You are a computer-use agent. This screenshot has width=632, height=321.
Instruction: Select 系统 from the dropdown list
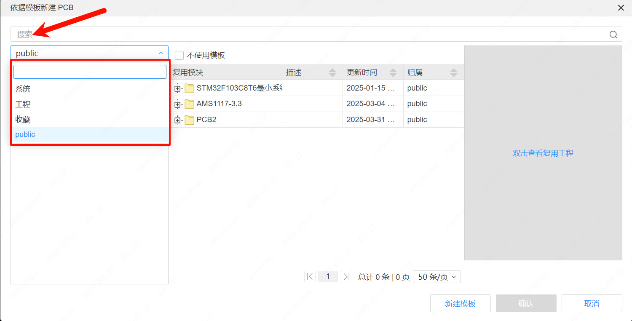(x=23, y=89)
